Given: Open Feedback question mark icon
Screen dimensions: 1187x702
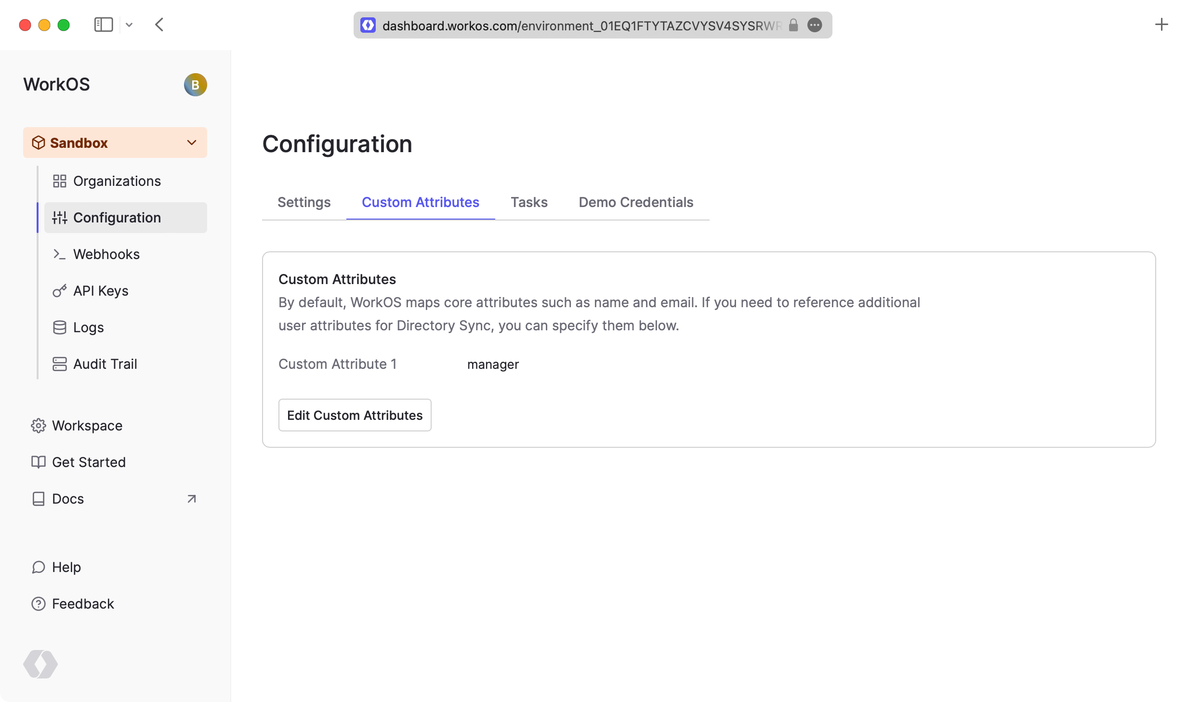Looking at the screenshot, I should [x=38, y=604].
